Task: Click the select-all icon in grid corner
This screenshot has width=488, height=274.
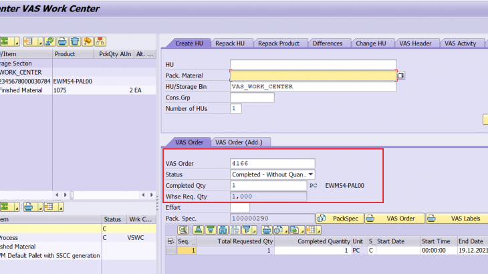Action: 170,241
